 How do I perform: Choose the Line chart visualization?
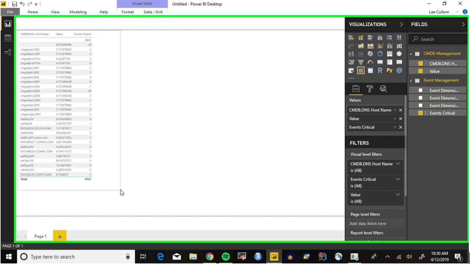pyautogui.click(x=351, y=46)
